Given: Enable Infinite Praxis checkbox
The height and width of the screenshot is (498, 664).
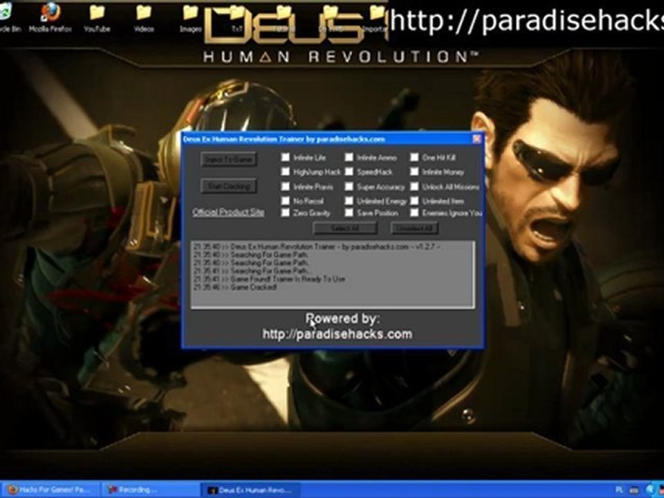Looking at the screenshot, I should click(x=286, y=187).
